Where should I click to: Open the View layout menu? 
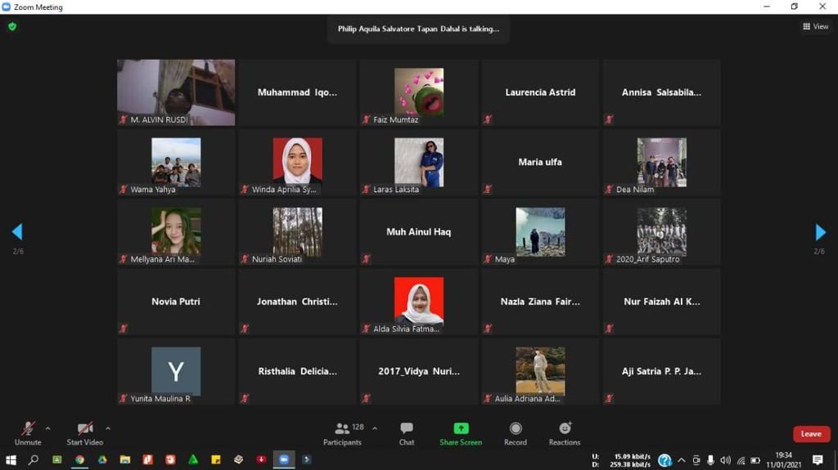(816, 26)
